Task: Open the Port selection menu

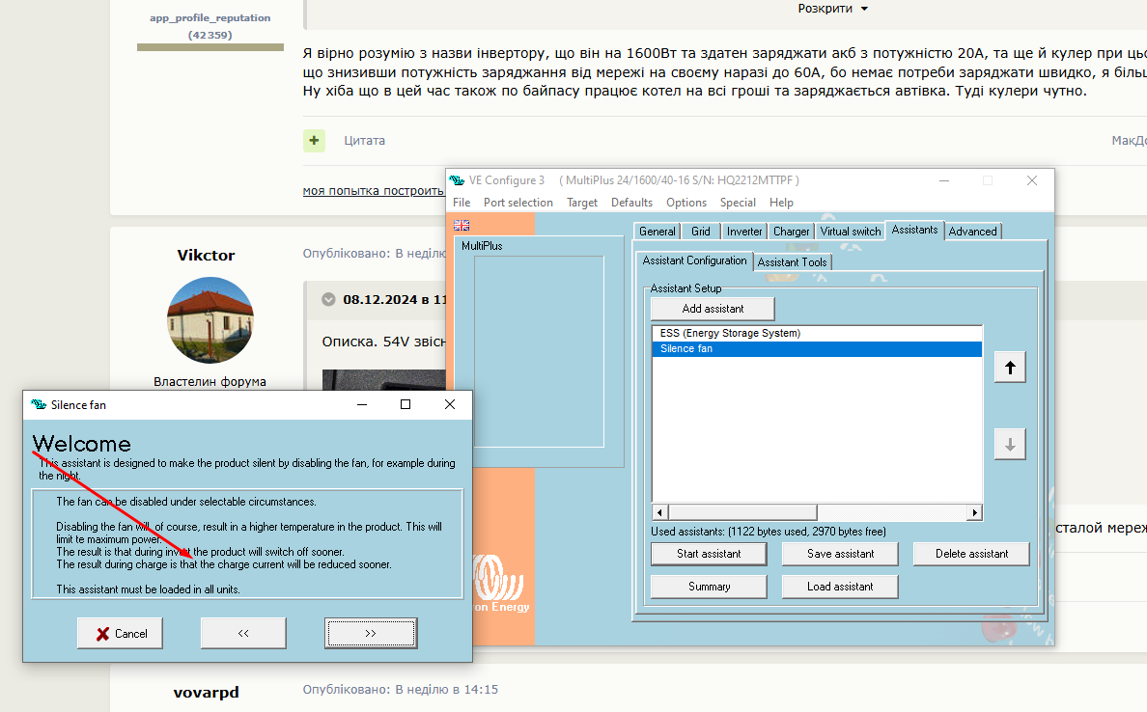Action: 518,203
